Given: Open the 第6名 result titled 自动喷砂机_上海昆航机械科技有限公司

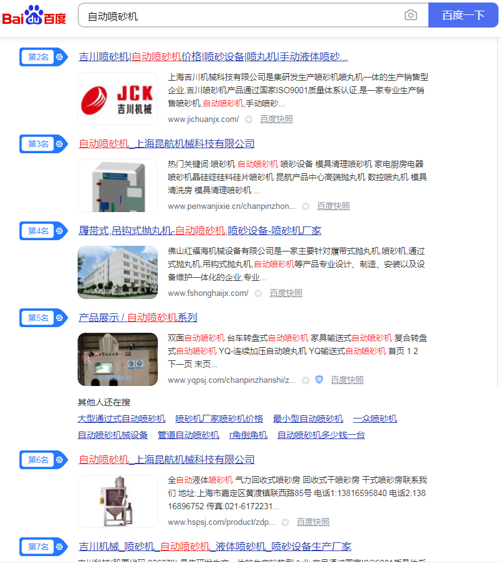Looking at the screenshot, I should click(x=167, y=459).
